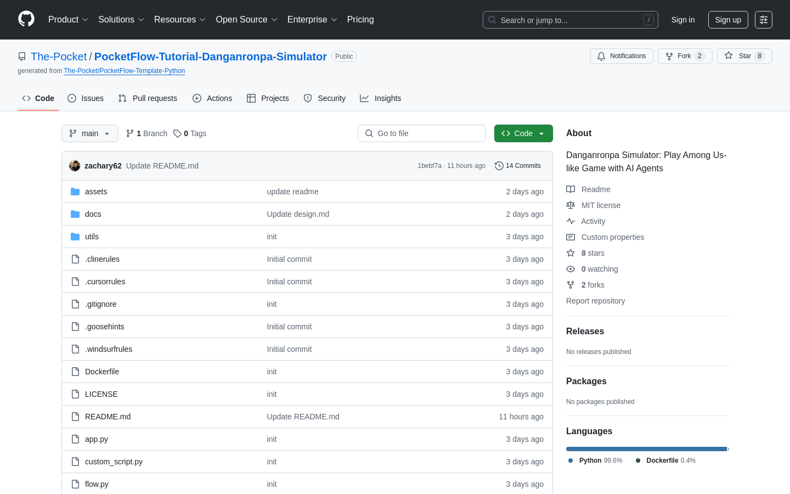Click the Dockerfile 0.4% language entry

(x=665, y=461)
